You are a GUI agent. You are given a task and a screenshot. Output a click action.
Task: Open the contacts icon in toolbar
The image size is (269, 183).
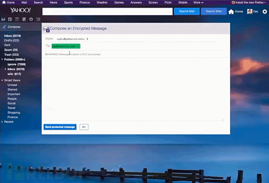coord(10,19)
